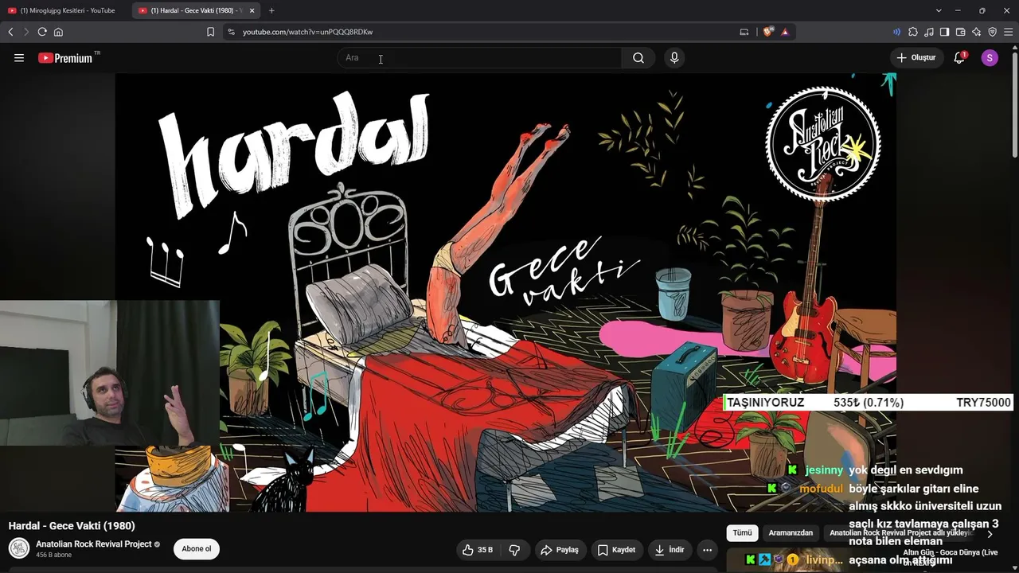Open Brave VPN shield icon
The width and height of the screenshot is (1019, 573).
[x=992, y=32]
